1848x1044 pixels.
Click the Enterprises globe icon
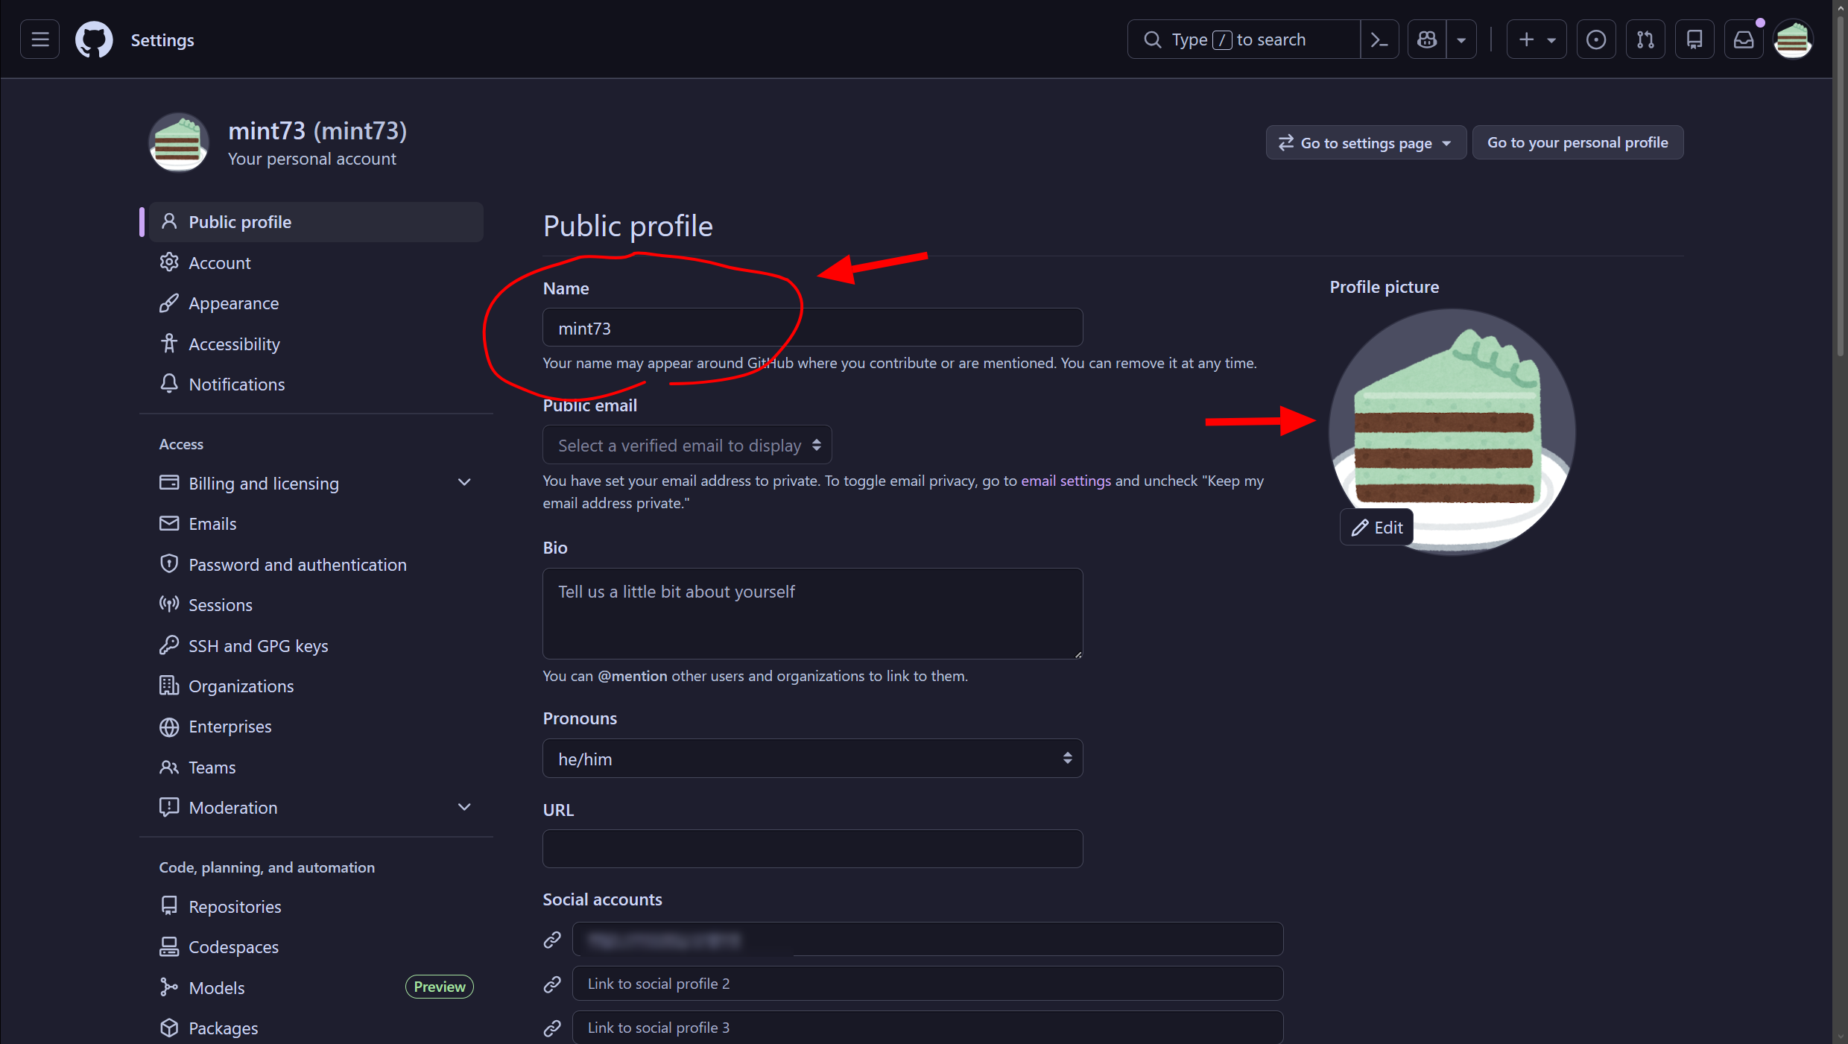[169, 727]
